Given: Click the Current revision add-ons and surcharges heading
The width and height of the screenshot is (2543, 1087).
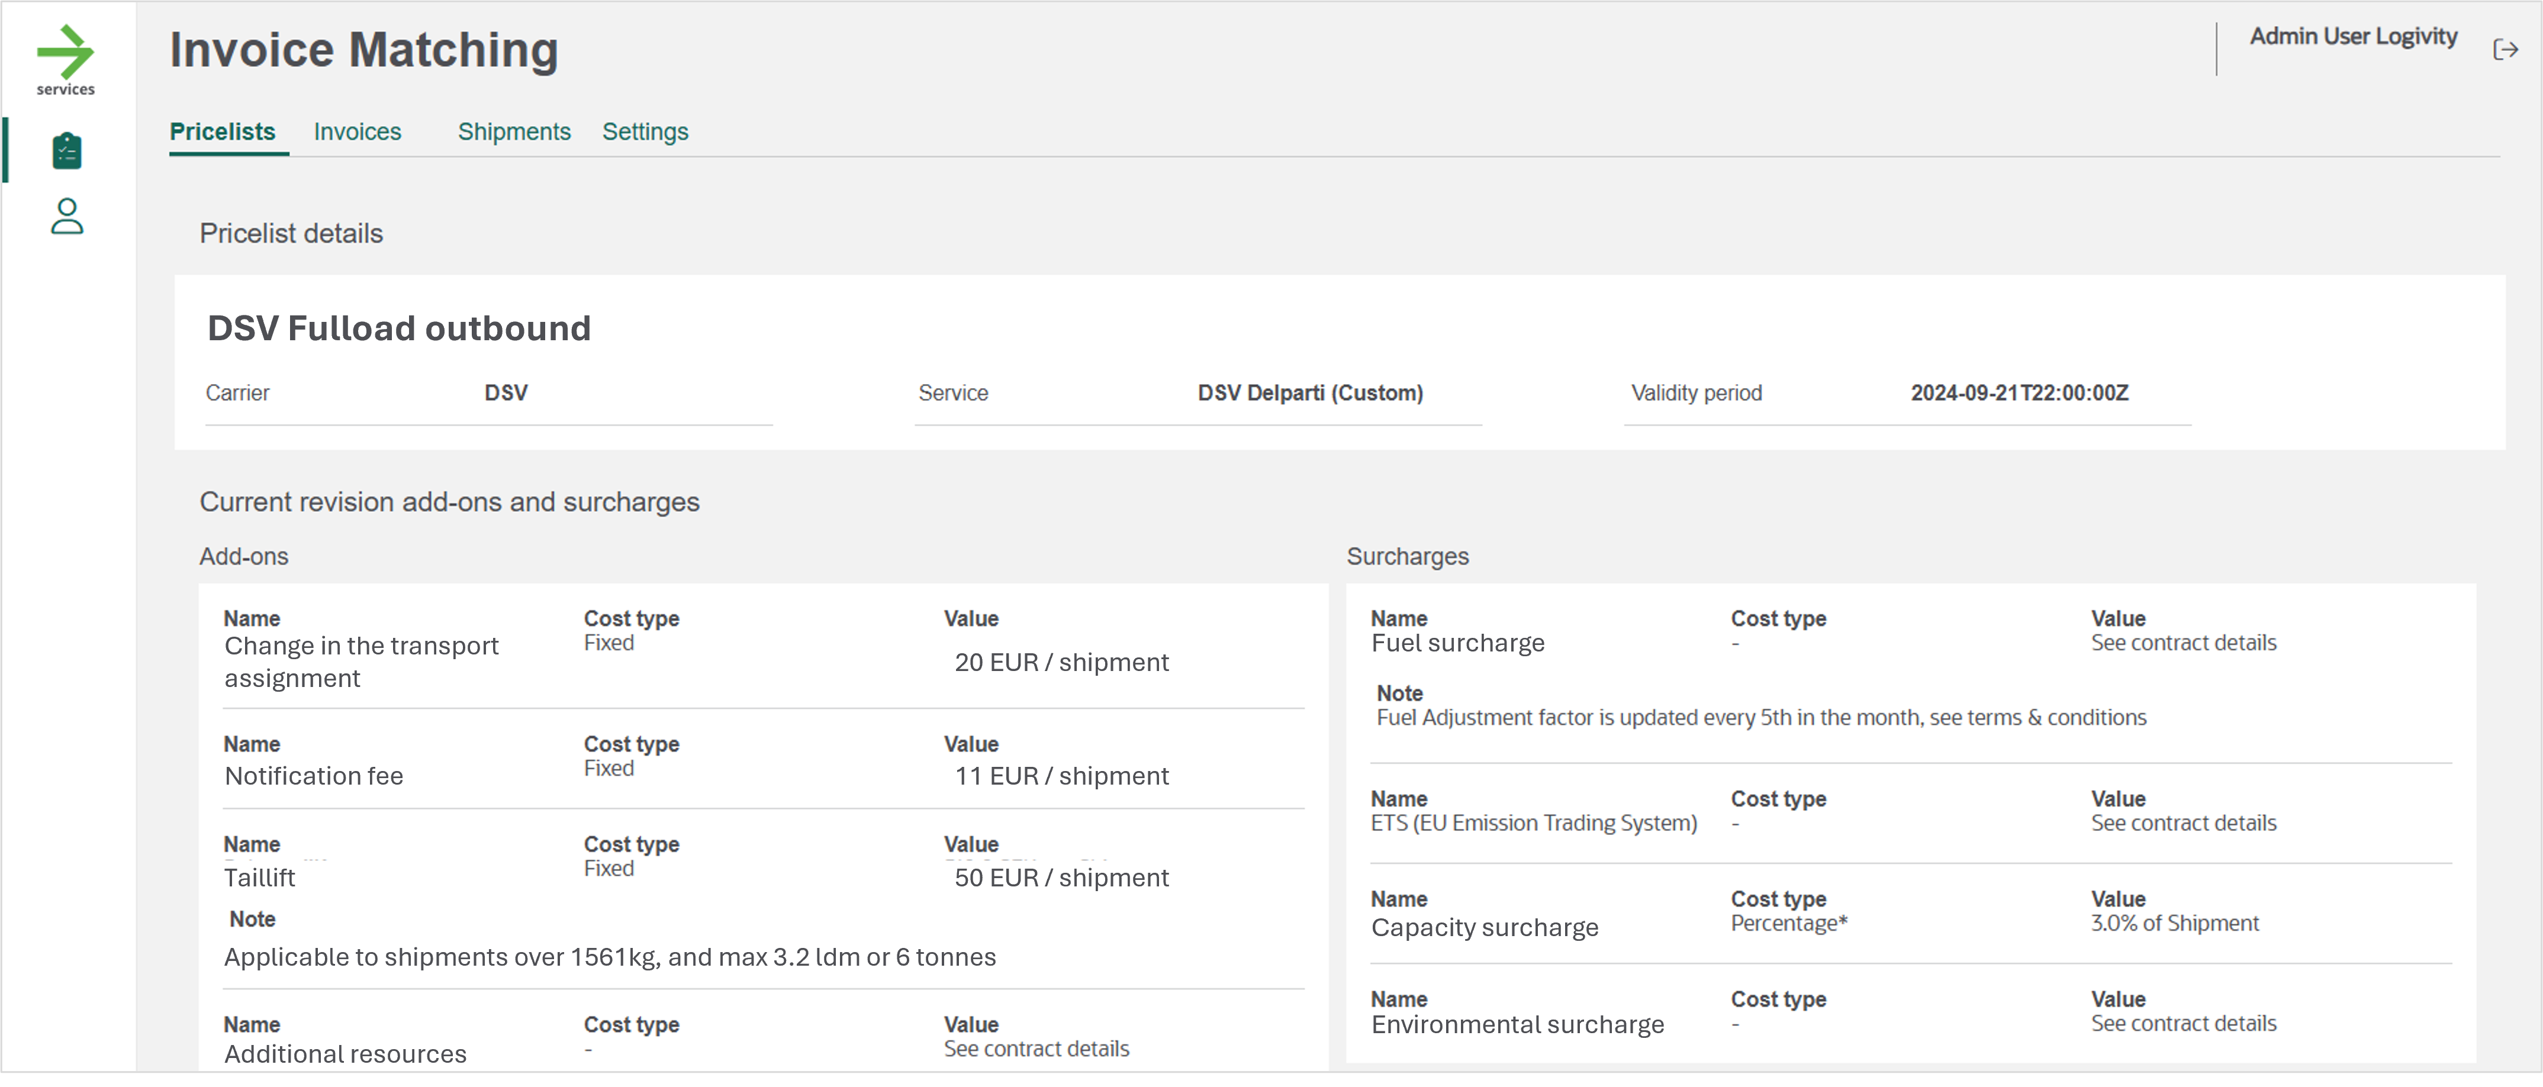Looking at the screenshot, I should pos(449,502).
